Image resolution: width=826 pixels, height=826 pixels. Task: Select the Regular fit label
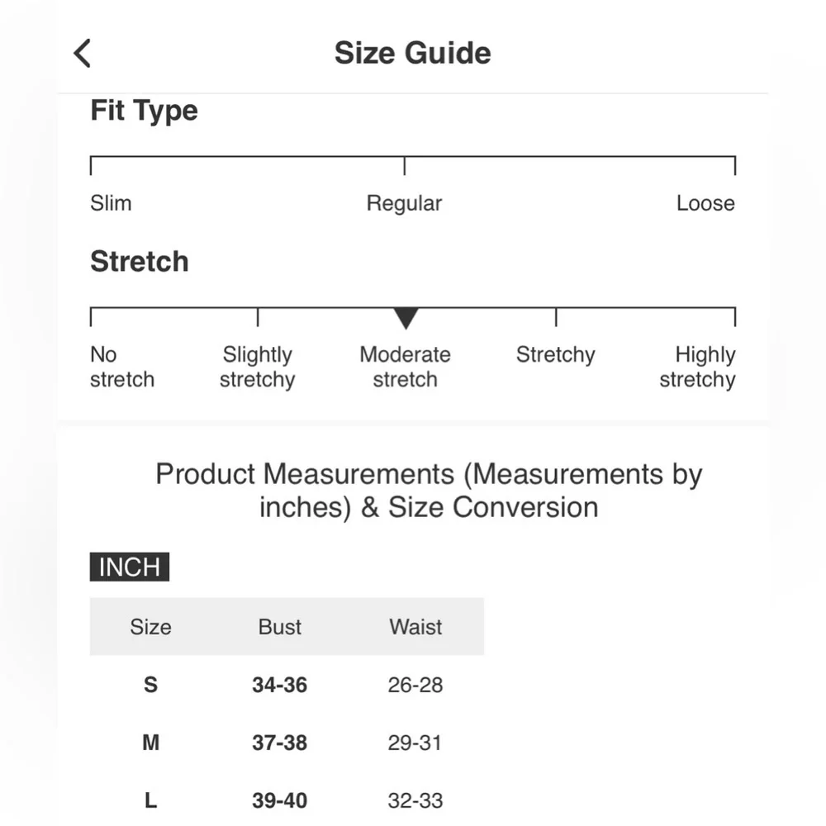[x=404, y=203]
